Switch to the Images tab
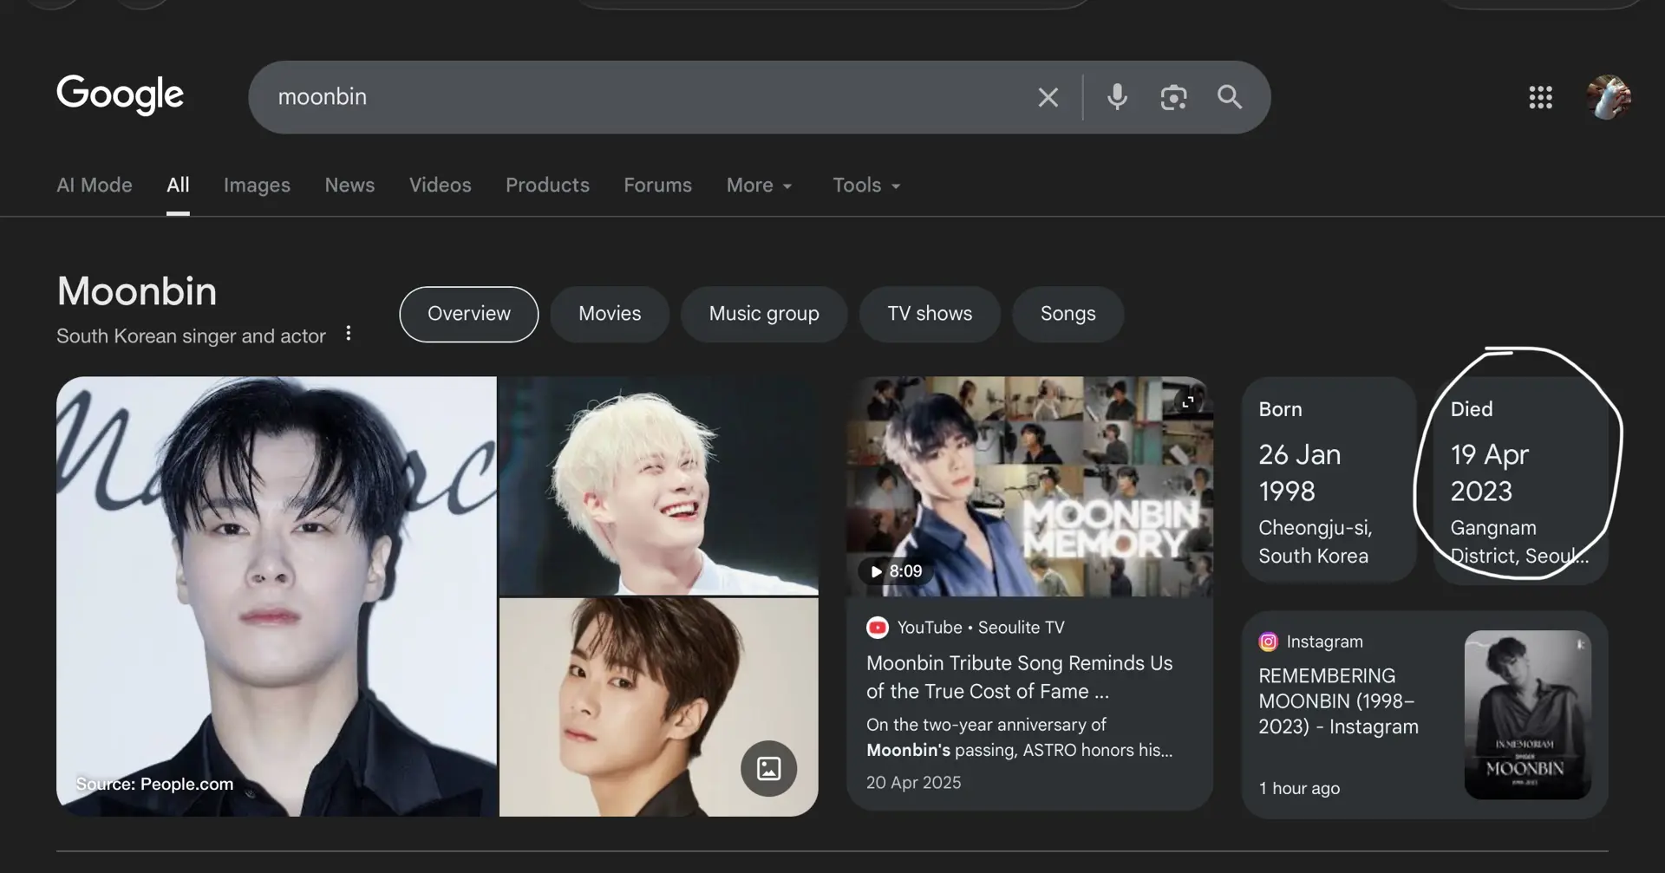1665x873 pixels. point(257,186)
